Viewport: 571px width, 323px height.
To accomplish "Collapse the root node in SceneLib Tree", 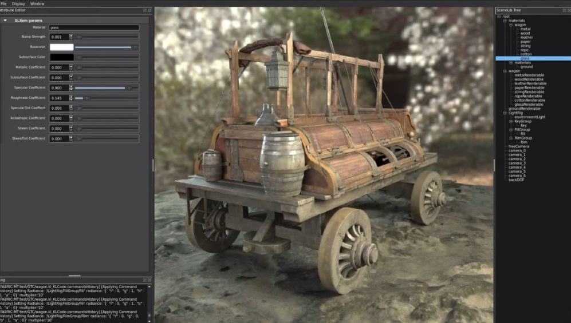I will (498, 17).
